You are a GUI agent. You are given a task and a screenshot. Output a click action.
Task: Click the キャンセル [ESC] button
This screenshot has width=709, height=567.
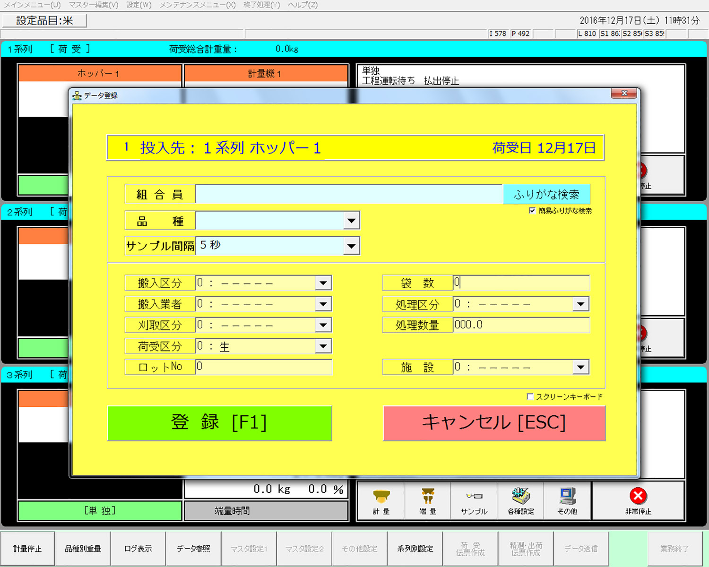(x=494, y=423)
